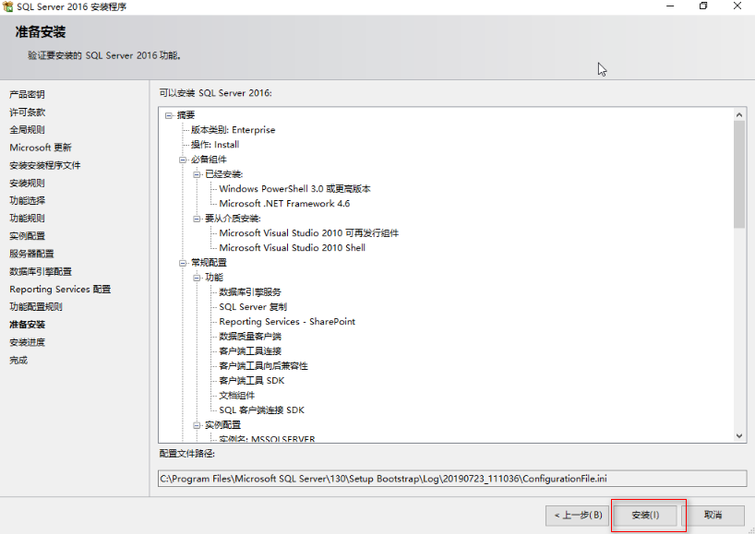Click 实例配置 step in sidebar
The image size is (755, 534).
coord(27,236)
